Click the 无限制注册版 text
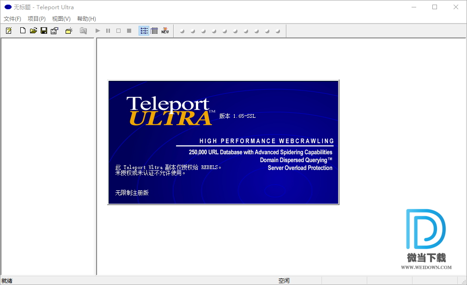Viewport: 467px width, 285px height. point(132,193)
